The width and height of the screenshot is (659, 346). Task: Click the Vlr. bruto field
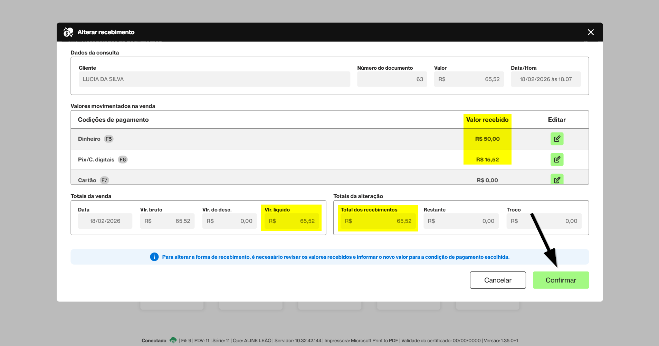[167, 221]
